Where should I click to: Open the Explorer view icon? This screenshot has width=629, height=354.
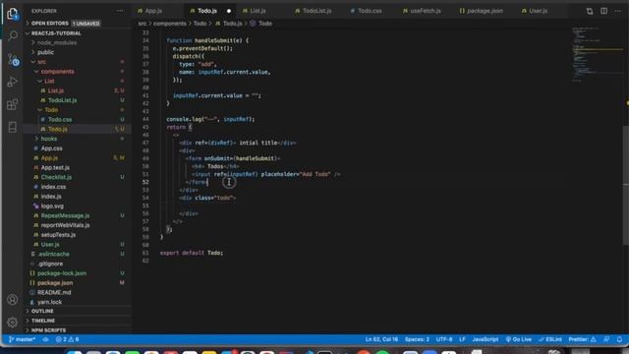click(13, 14)
